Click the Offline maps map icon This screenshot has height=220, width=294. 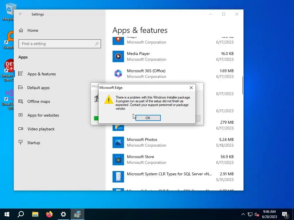[21, 101]
